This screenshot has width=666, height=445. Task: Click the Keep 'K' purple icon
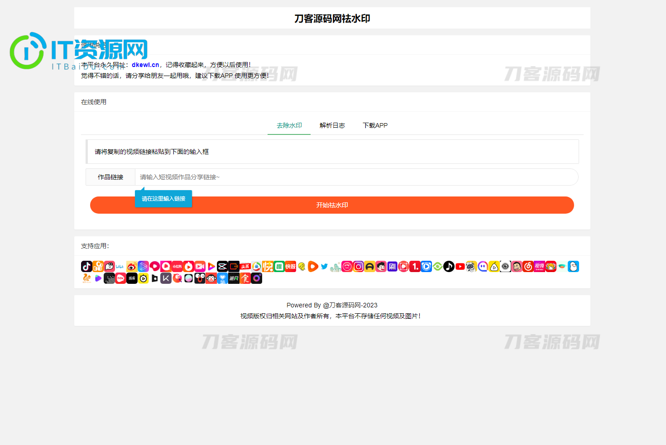pyautogui.click(x=166, y=278)
